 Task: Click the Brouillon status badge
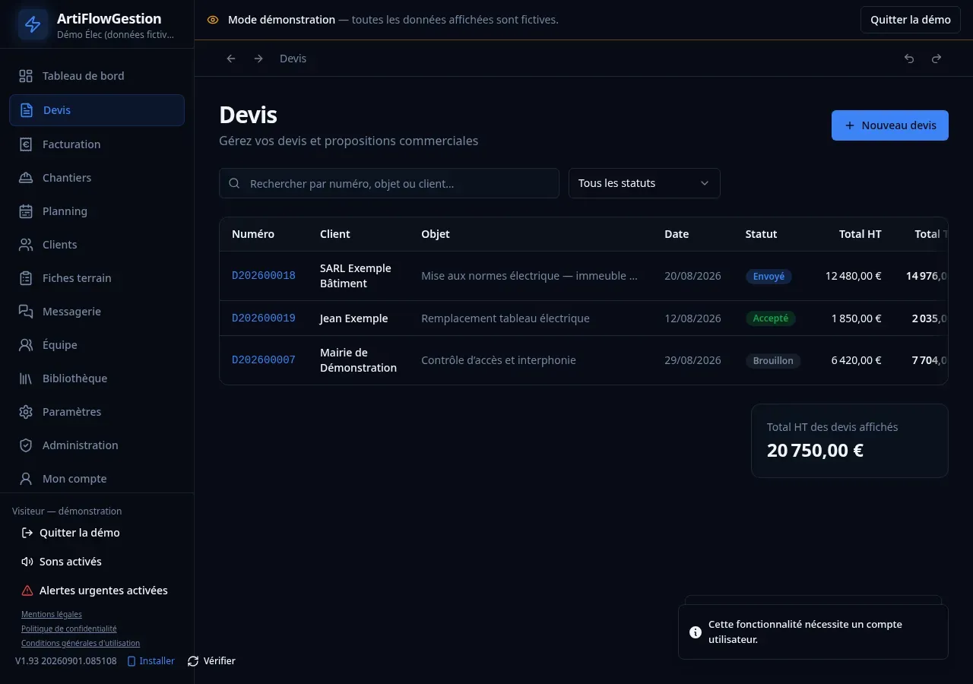[x=773, y=361]
